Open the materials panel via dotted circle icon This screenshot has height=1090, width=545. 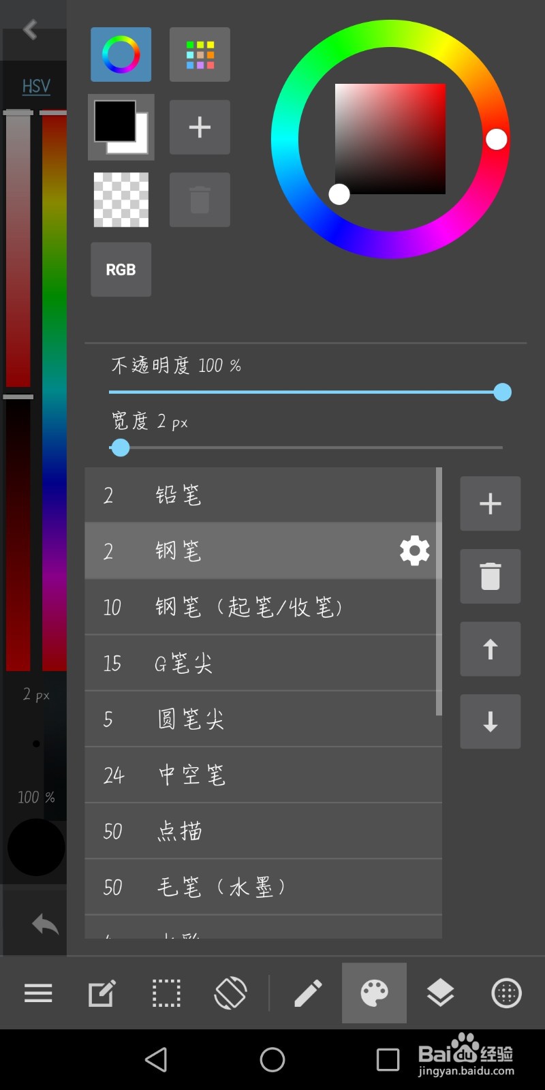[x=505, y=993]
